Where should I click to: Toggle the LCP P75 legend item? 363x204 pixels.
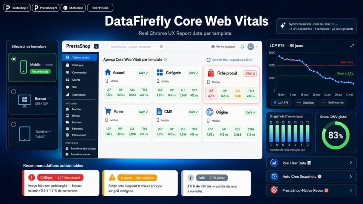point(281,102)
